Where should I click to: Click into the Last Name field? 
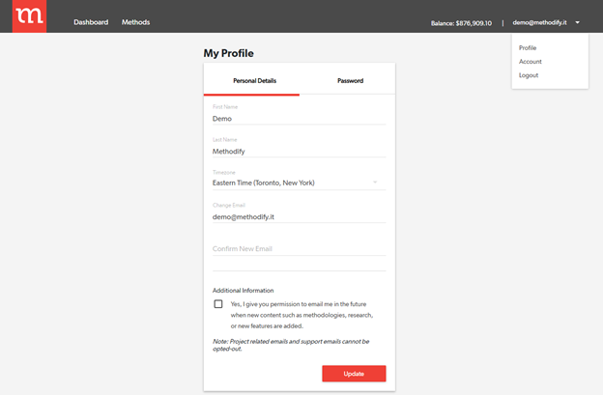point(299,151)
